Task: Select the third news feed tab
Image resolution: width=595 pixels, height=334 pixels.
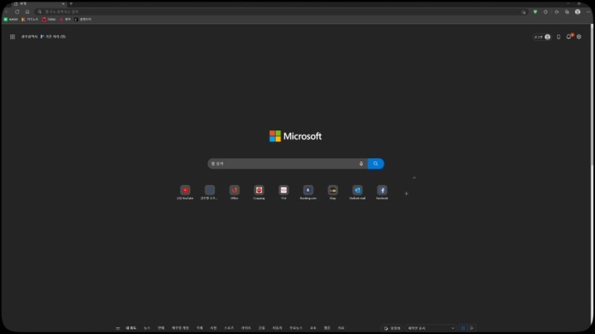Action: click(x=161, y=328)
